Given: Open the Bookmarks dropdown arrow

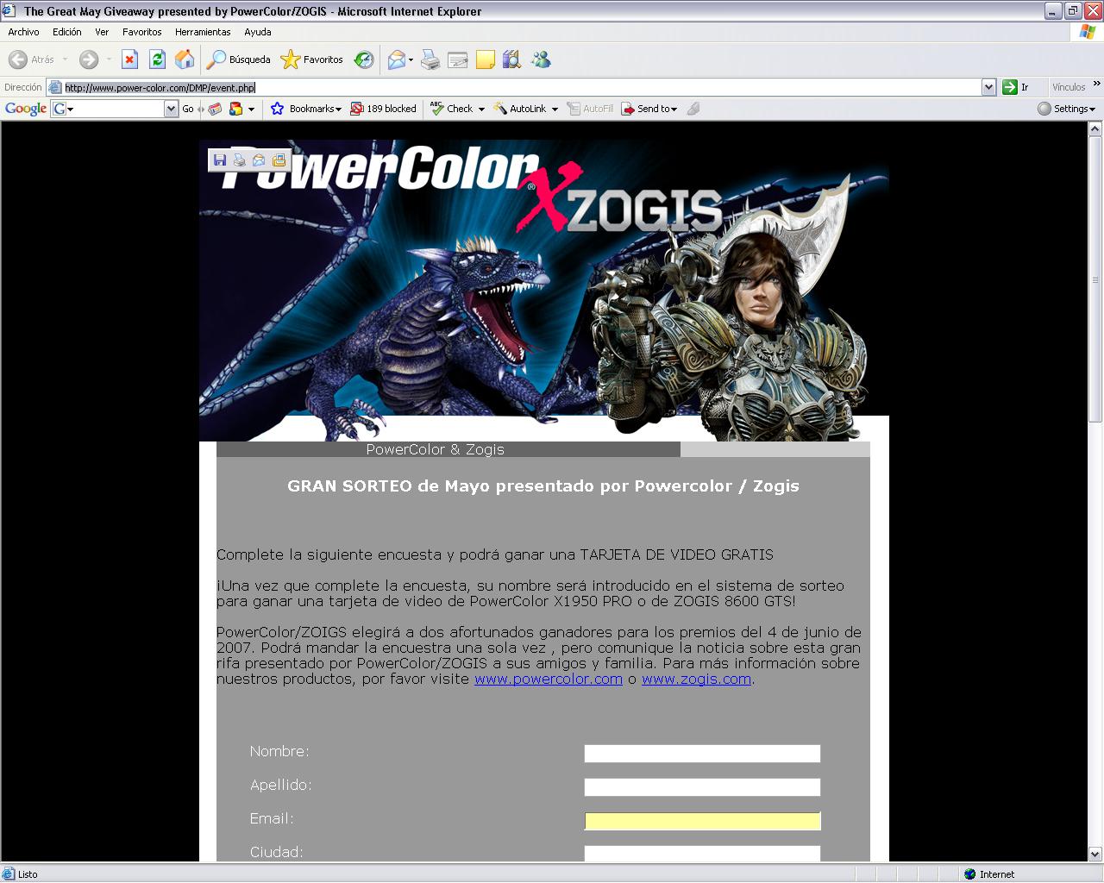Looking at the screenshot, I should pyautogui.click(x=338, y=110).
